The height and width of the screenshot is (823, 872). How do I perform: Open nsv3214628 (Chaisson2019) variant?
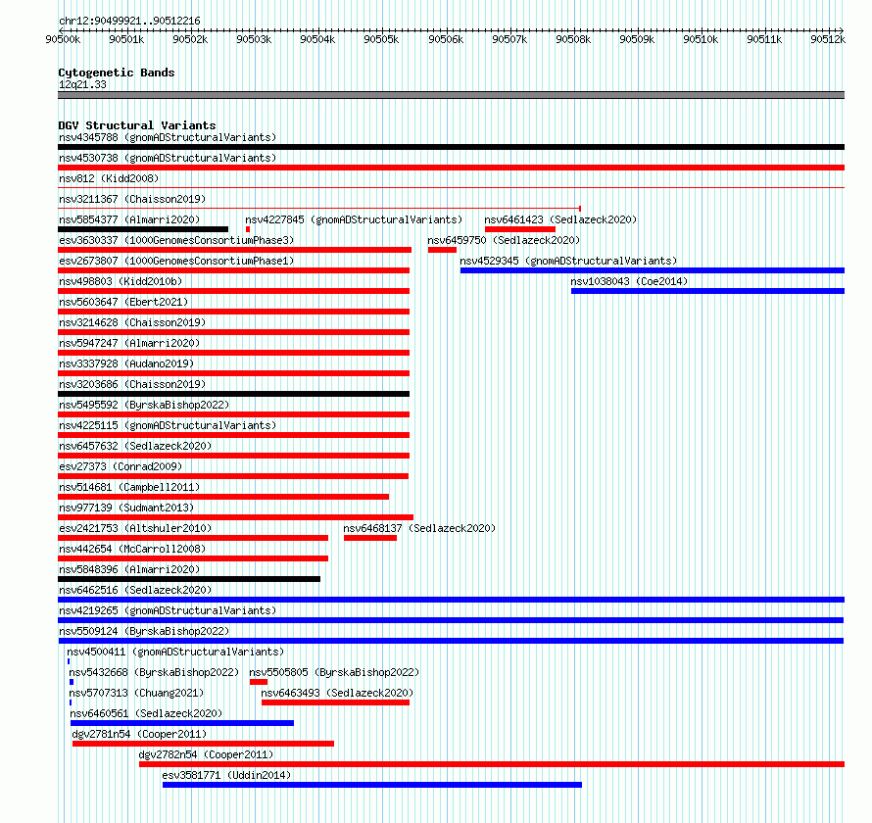(132, 322)
